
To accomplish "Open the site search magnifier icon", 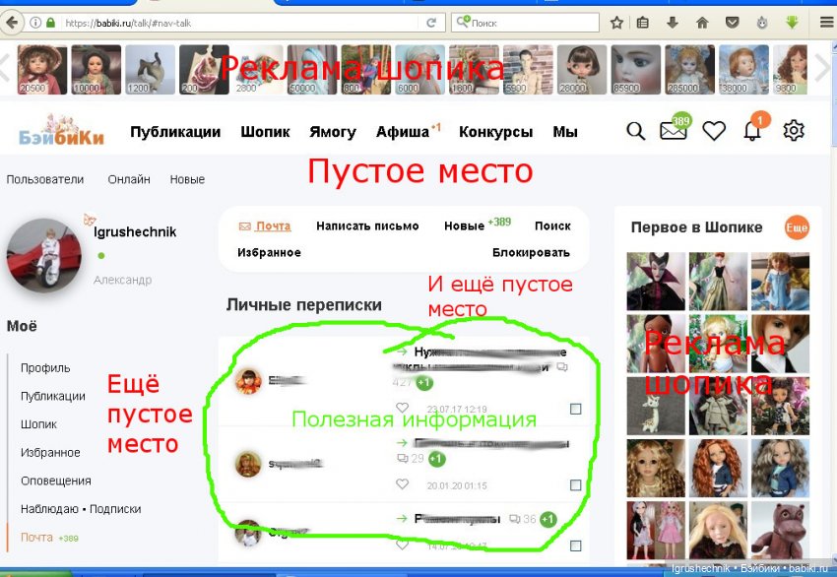I will 636,131.
